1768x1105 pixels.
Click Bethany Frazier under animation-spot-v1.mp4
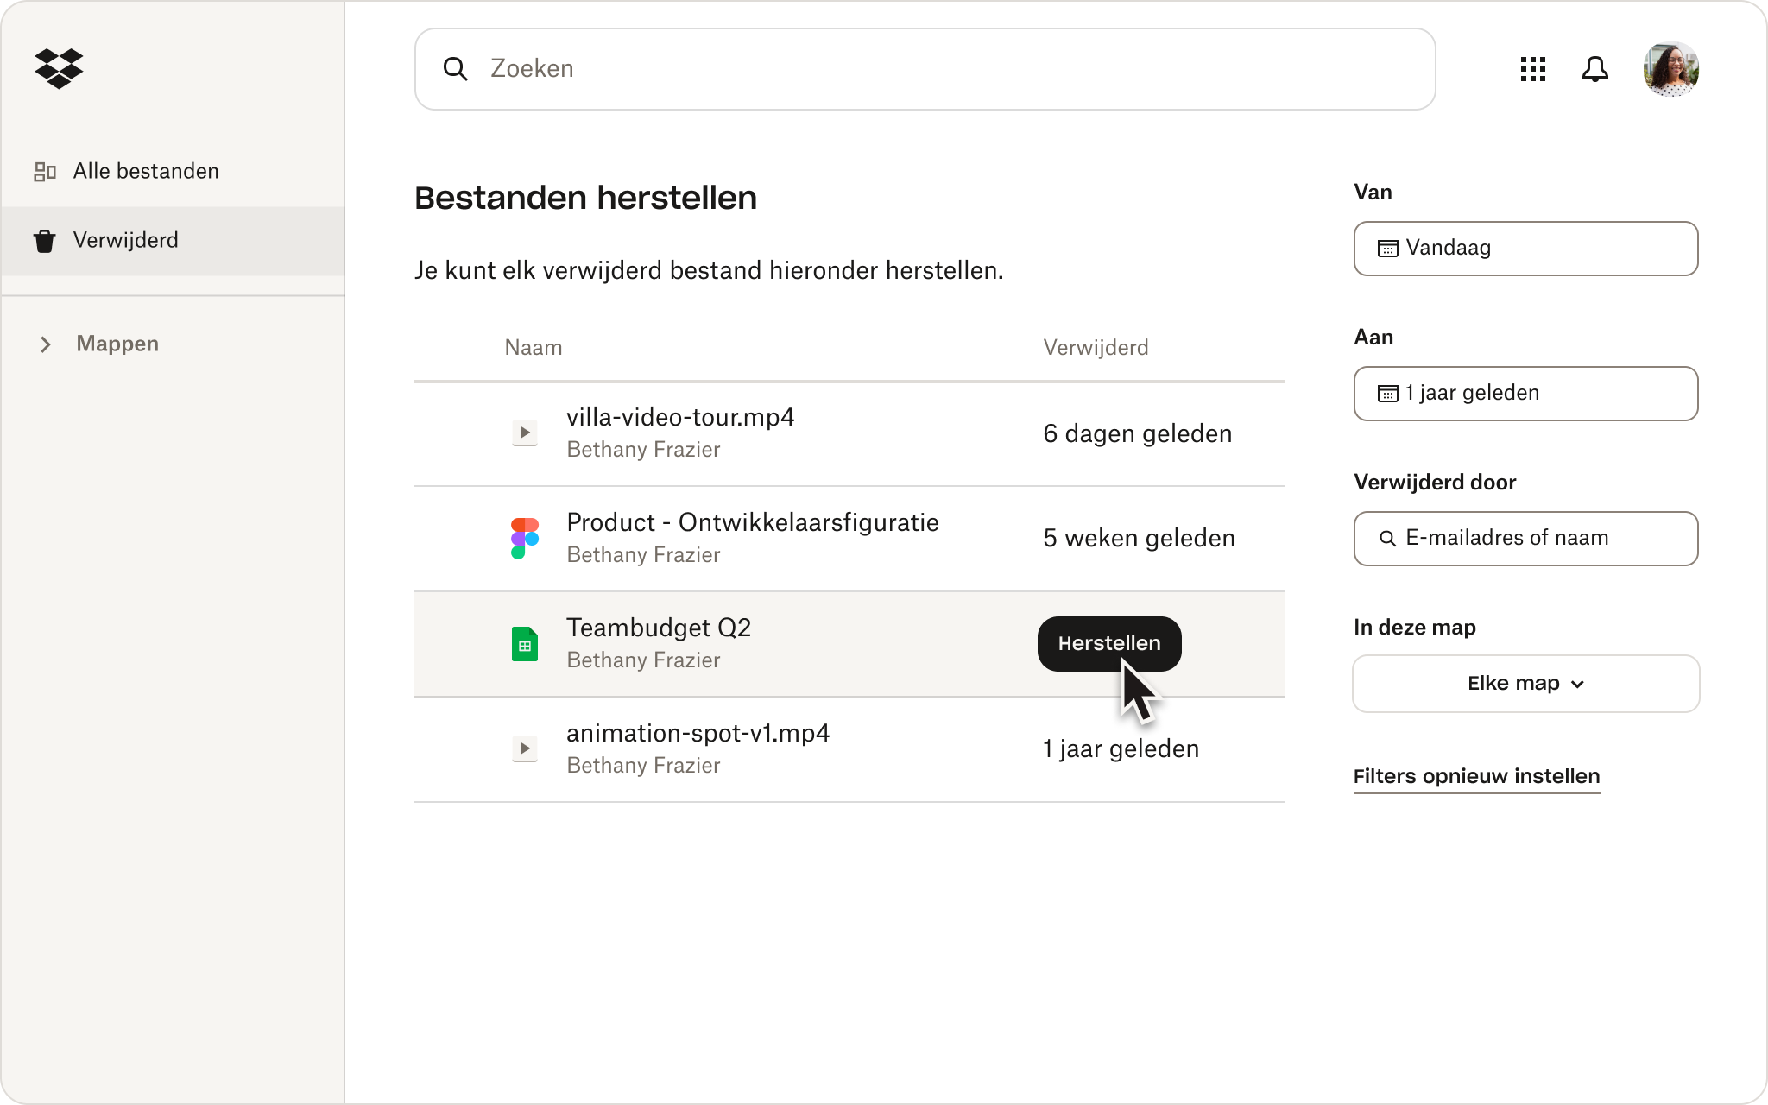tap(643, 766)
